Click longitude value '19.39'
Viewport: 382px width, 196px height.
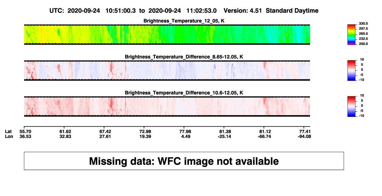tap(145, 136)
